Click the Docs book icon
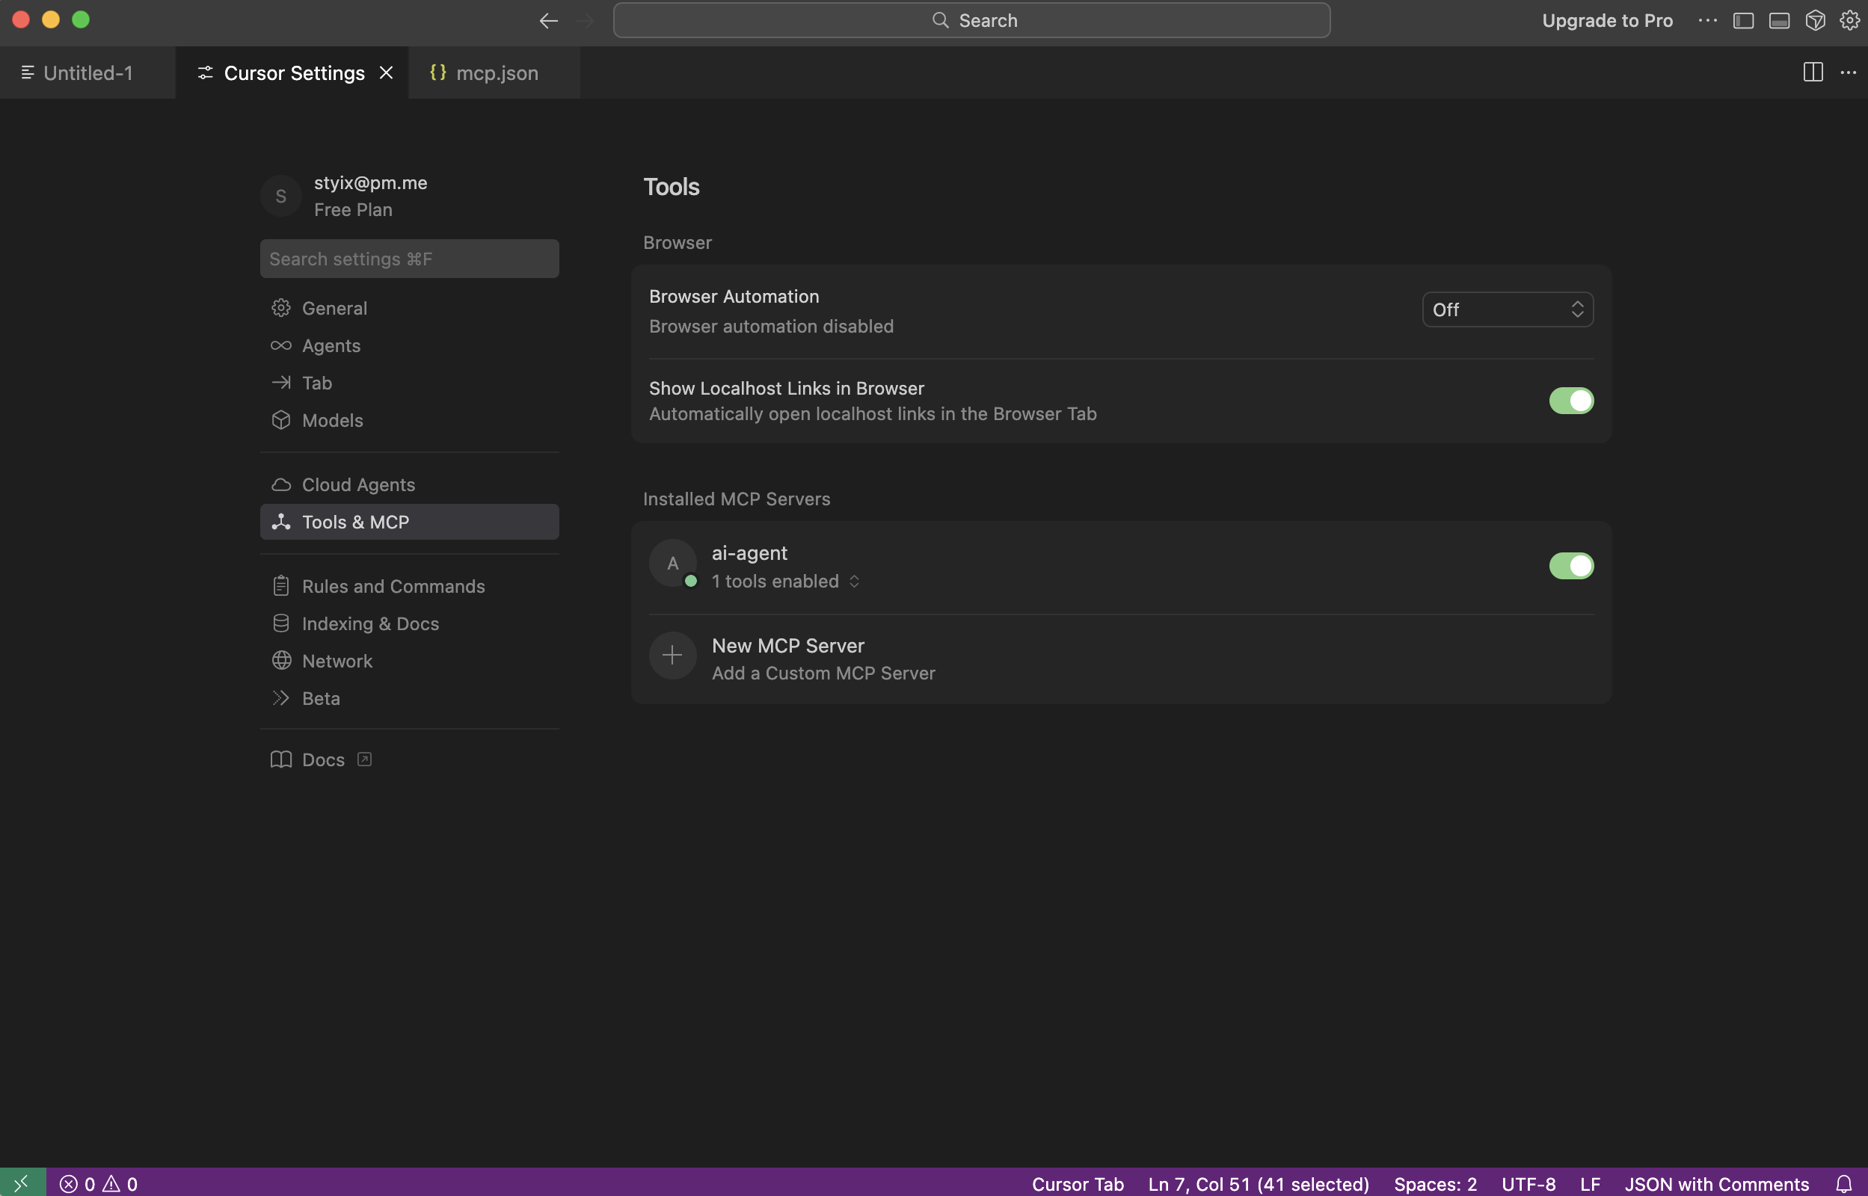 pos(281,759)
